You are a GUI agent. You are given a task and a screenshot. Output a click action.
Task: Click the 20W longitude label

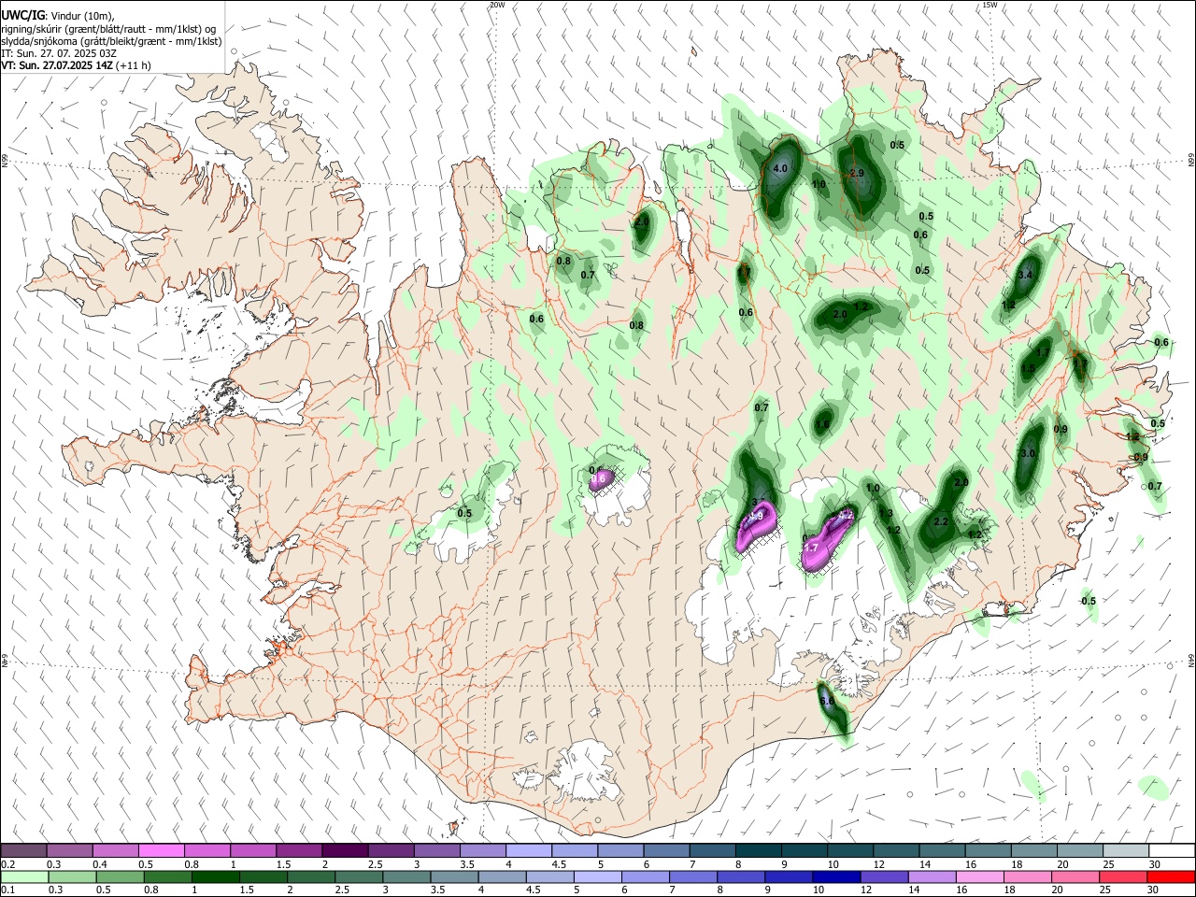point(497,5)
